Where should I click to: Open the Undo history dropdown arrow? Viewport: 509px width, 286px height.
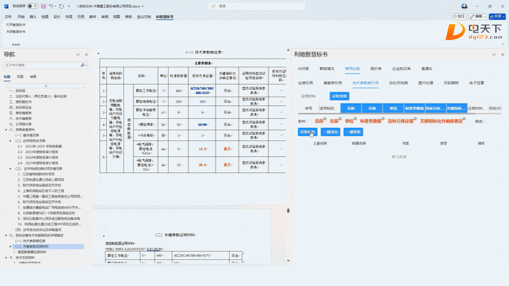click(55, 6)
